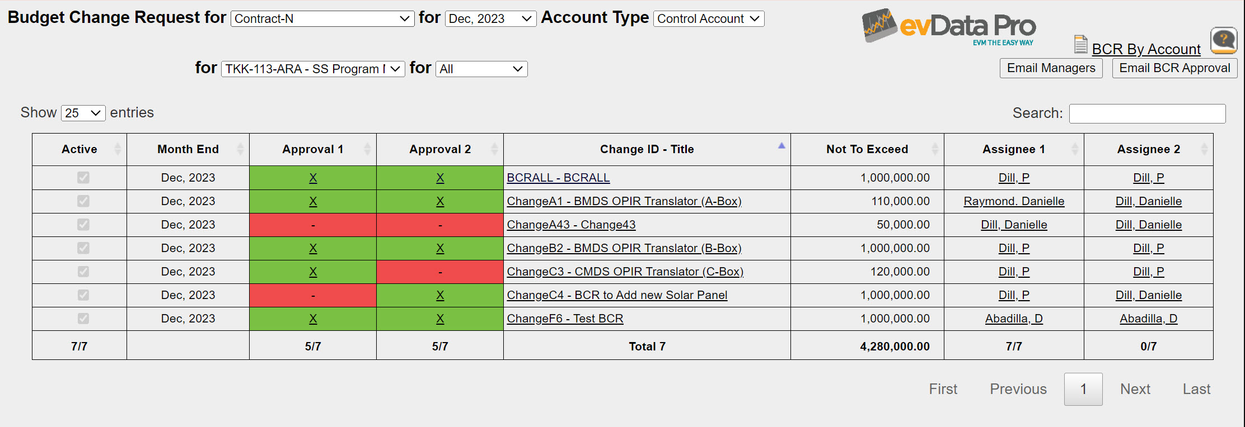Open the BCR By Account link
1245x427 pixels.
tap(1146, 49)
